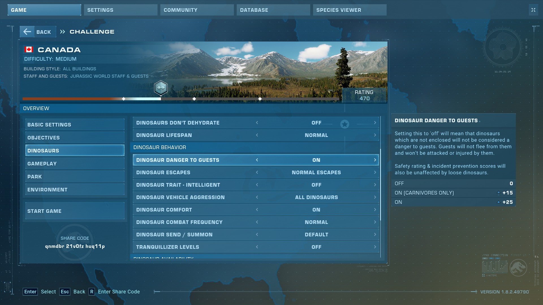
Task: Click the Dinosaur Danger to Guests value ON
Action: click(316, 160)
